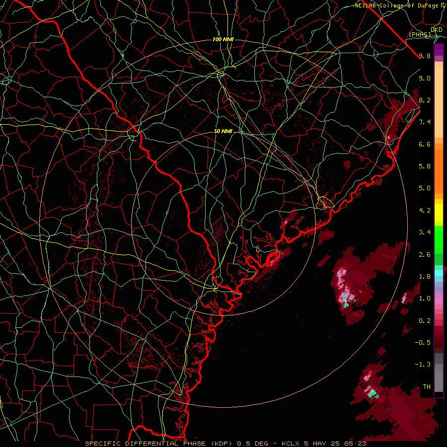Click the 1.0 value on the color scale
The height and width of the screenshot is (447, 447).
pyautogui.click(x=425, y=298)
